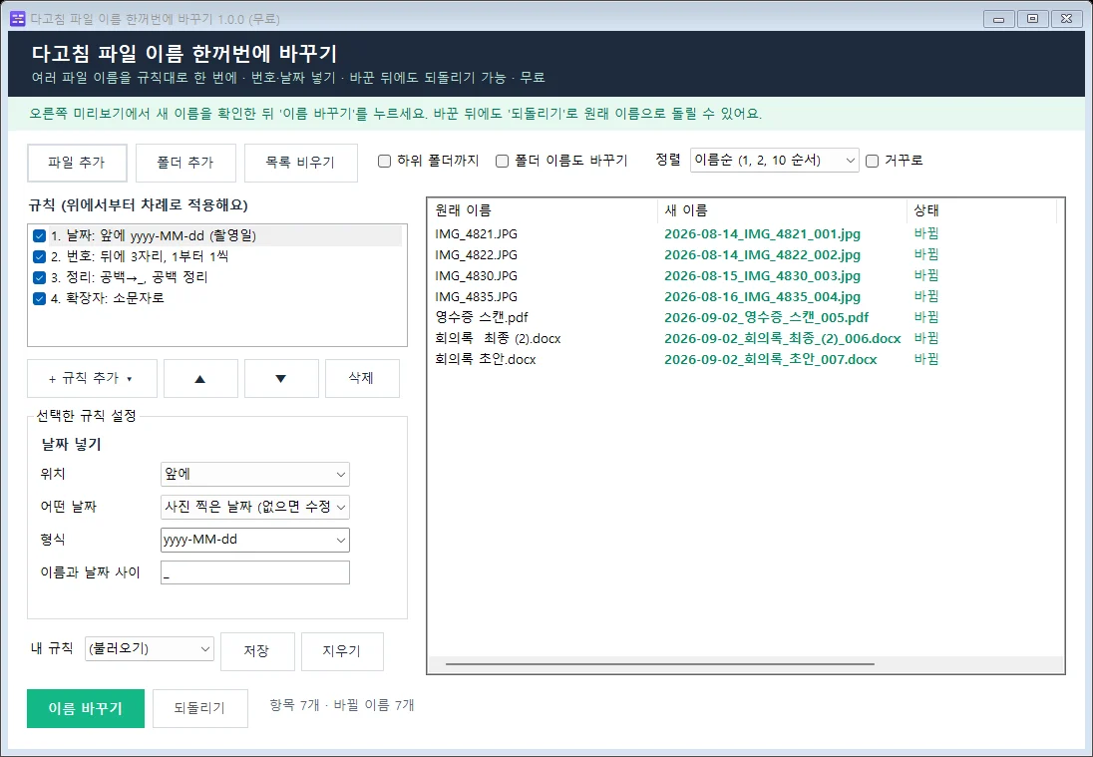
Task: Delete selected rule with 삭제 button
Action: click(362, 379)
